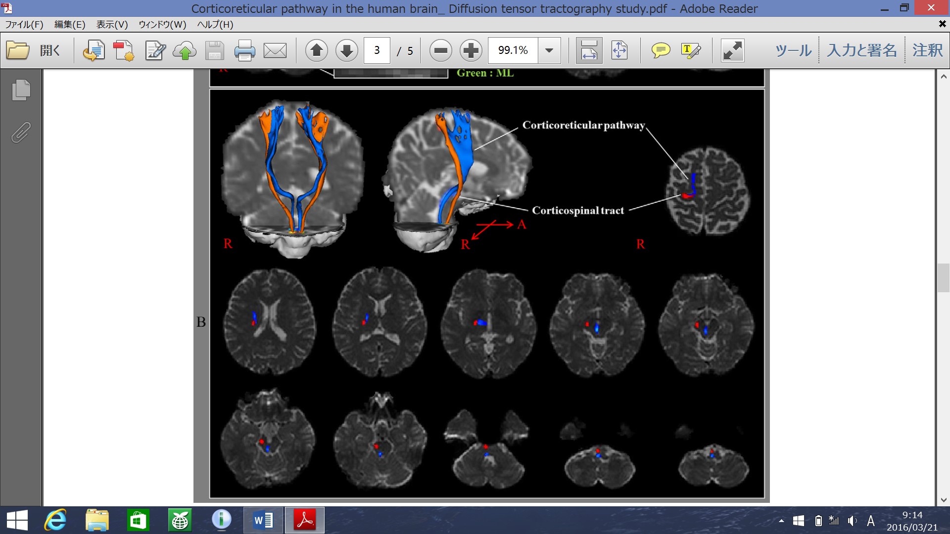
Task: Switch to read mode expand icon
Action: click(732, 50)
